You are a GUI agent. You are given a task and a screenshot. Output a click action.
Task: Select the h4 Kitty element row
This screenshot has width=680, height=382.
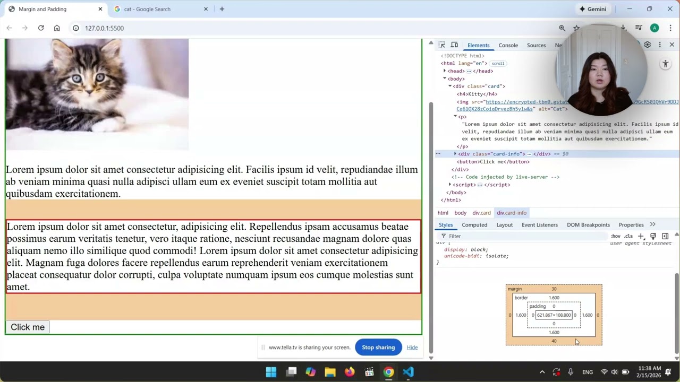point(477,94)
